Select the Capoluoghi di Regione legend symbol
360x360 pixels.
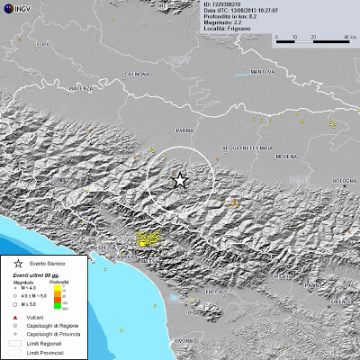click(15, 326)
